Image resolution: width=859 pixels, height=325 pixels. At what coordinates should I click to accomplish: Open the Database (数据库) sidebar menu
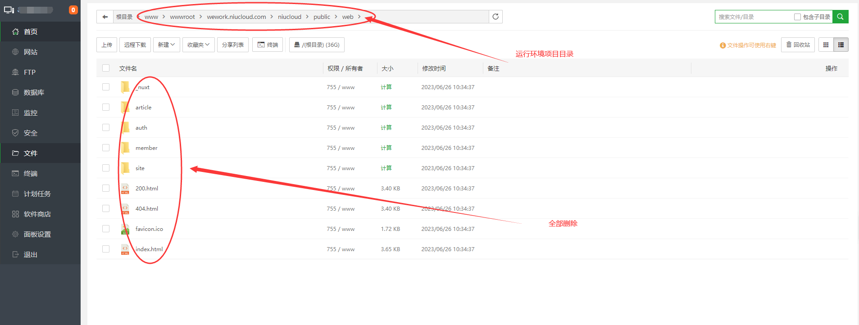[x=34, y=92]
